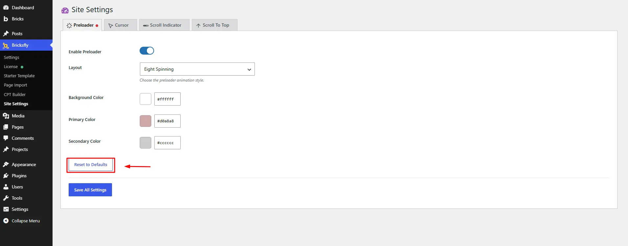Open the Layout dropdown showing Eight Spinning
The width and height of the screenshot is (628, 246).
(x=197, y=69)
